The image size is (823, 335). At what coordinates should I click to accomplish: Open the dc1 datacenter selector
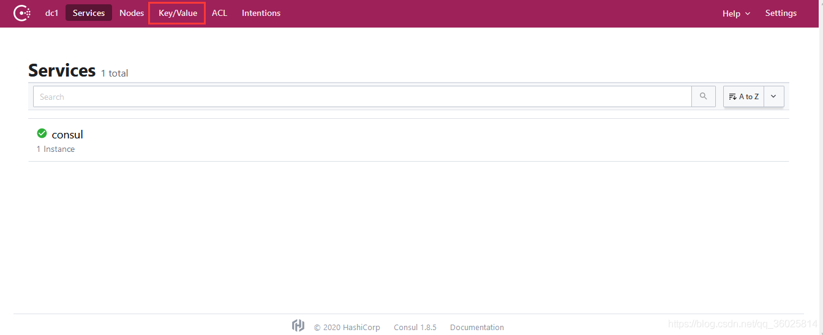52,13
